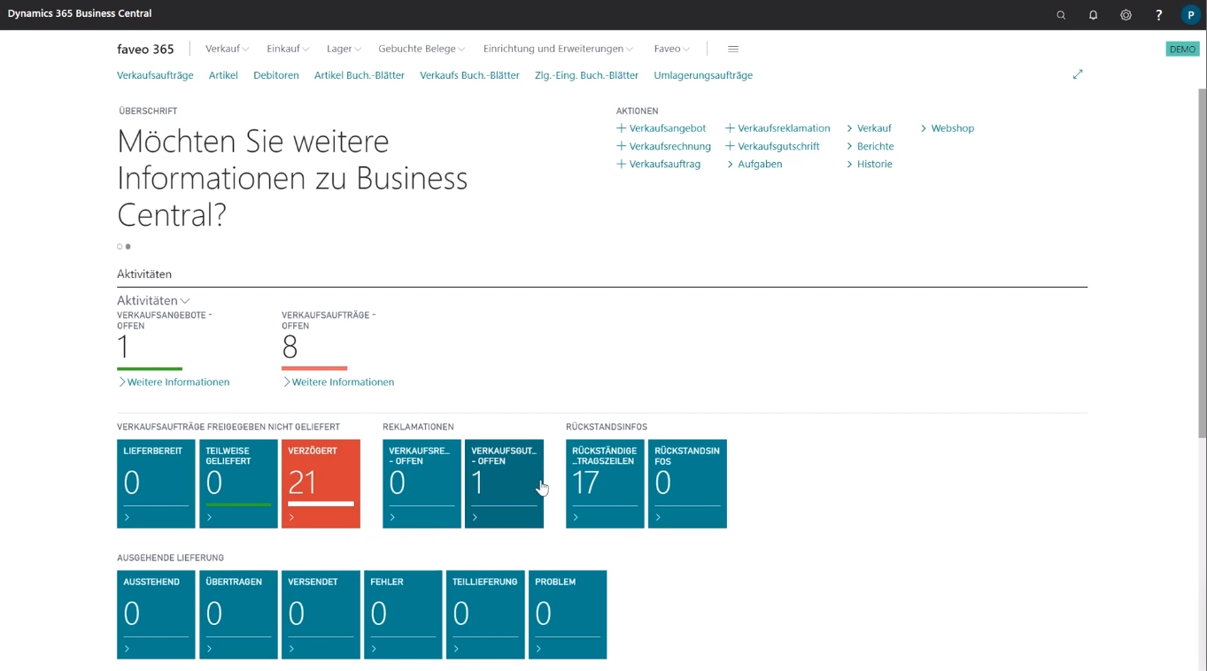Click the faveo 365 company name
1207x671 pixels.
[x=145, y=49]
